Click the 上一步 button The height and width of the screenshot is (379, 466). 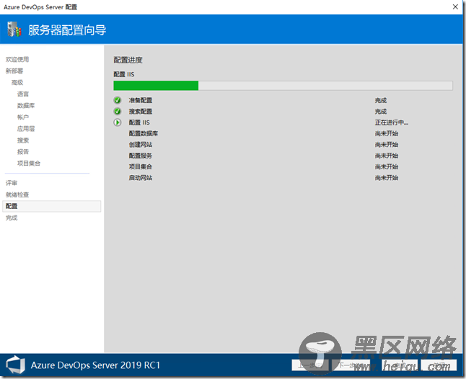[x=310, y=365]
